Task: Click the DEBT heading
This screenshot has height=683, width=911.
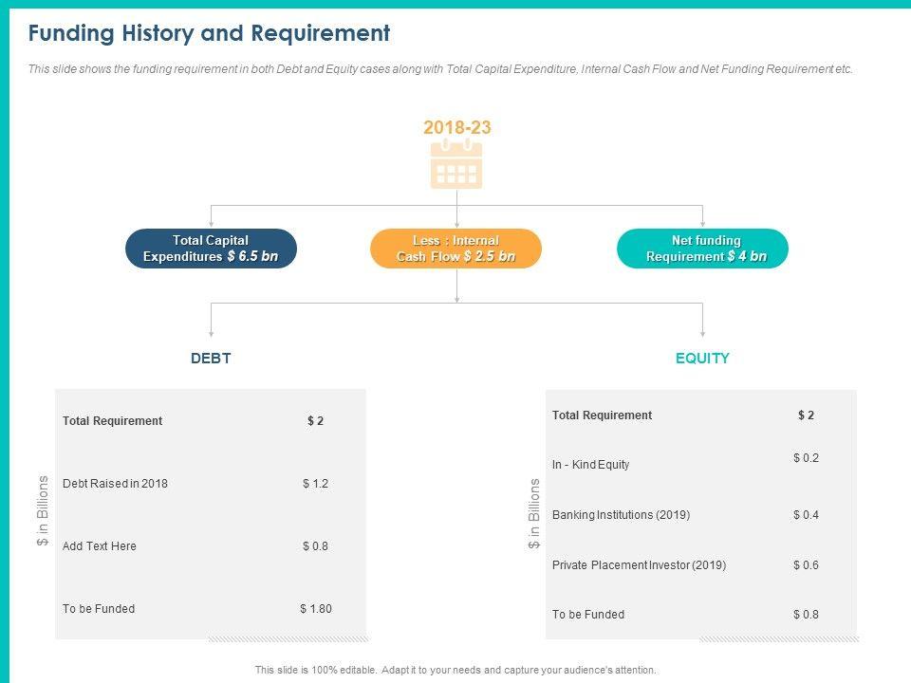Action: click(x=211, y=359)
